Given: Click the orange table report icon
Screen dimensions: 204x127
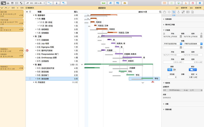Looking at the screenshot, I should (164, 3).
